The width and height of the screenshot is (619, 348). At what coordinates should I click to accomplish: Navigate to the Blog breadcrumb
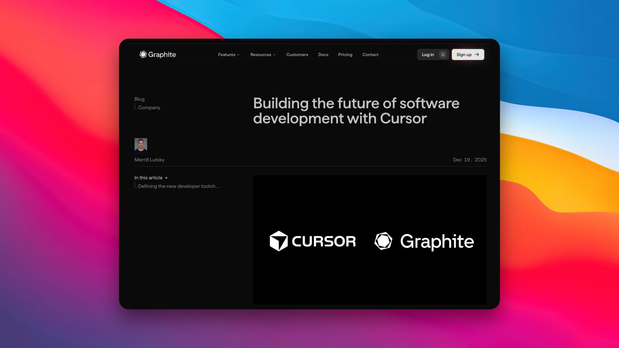[139, 99]
